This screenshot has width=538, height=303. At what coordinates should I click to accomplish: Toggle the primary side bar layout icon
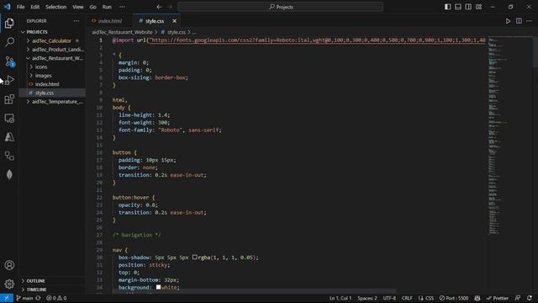(447, 7)
